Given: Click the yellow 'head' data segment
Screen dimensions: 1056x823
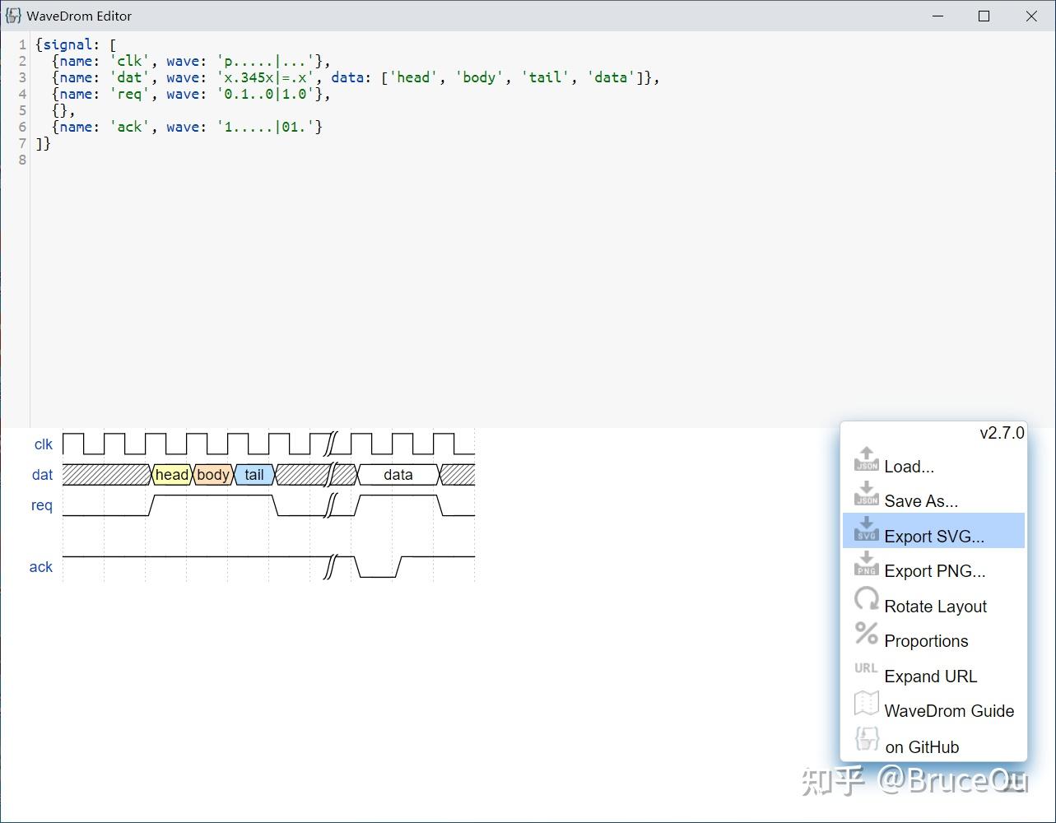Looking at the screenshot, I should (x=172, y=475).
